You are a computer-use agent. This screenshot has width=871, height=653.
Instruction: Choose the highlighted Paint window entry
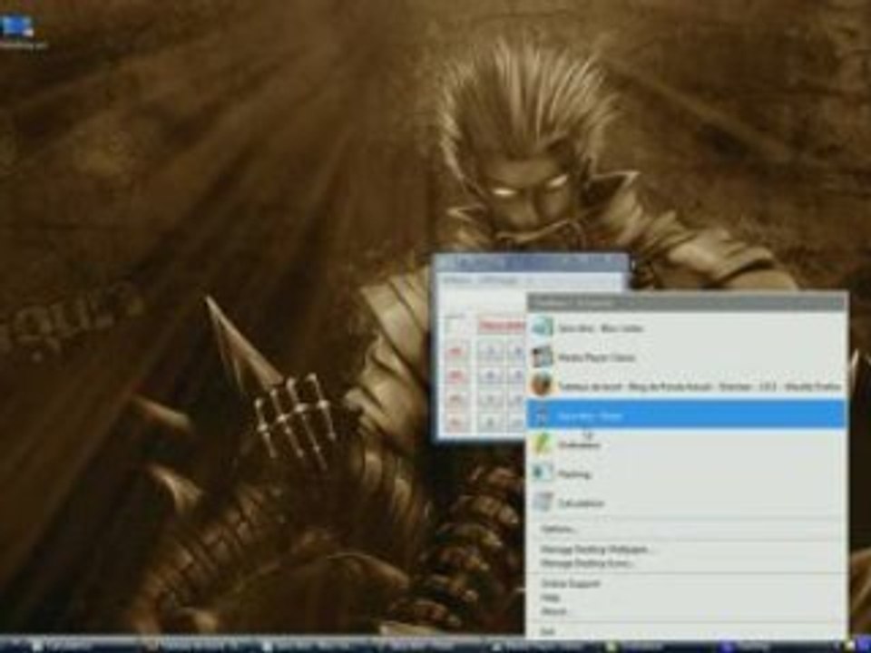[687, 414]
